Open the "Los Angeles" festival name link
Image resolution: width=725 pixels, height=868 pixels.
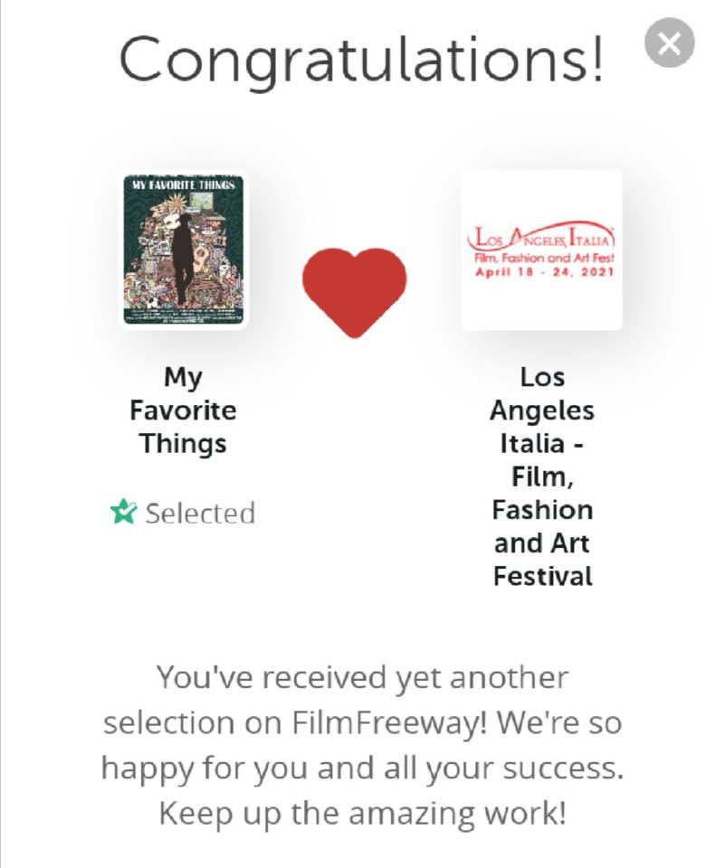(x=542, y=393)
